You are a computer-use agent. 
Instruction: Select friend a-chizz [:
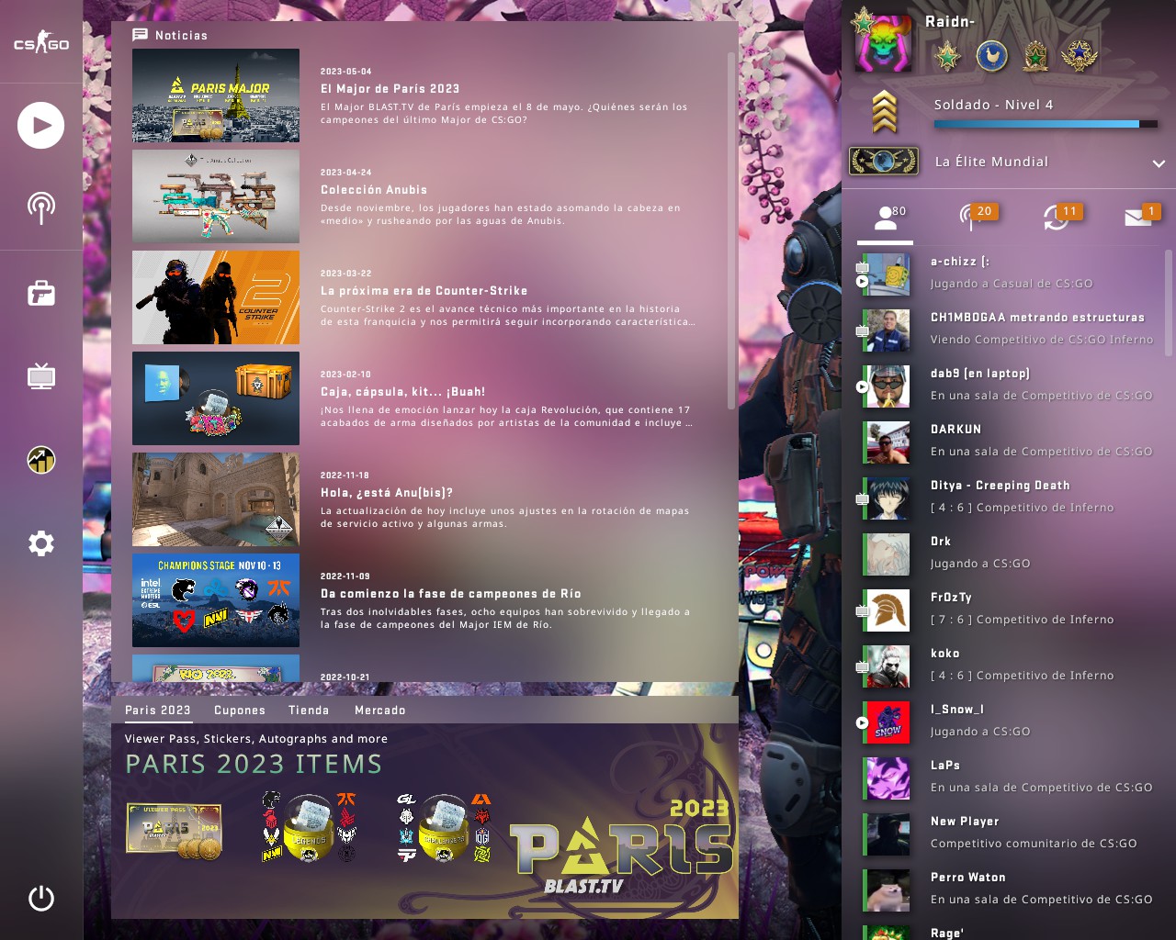[x=1009, y=274]
